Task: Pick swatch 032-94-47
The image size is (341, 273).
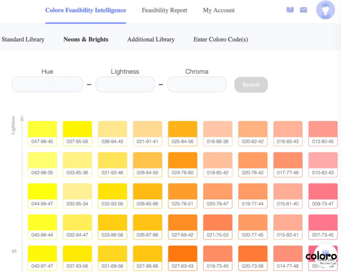Action: (77, 227)
